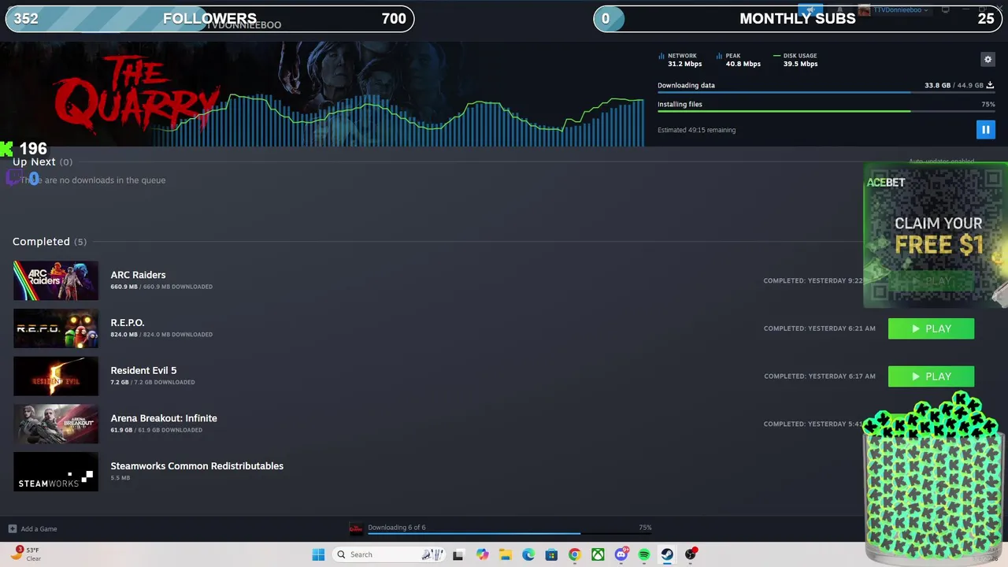Pause The Quarry download
This screenshot has height=567, width=1008.
coord(985,130)
